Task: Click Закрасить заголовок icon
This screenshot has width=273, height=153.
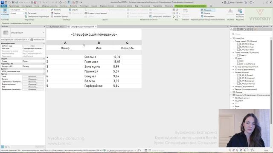Action: click(x=151, y=17)
